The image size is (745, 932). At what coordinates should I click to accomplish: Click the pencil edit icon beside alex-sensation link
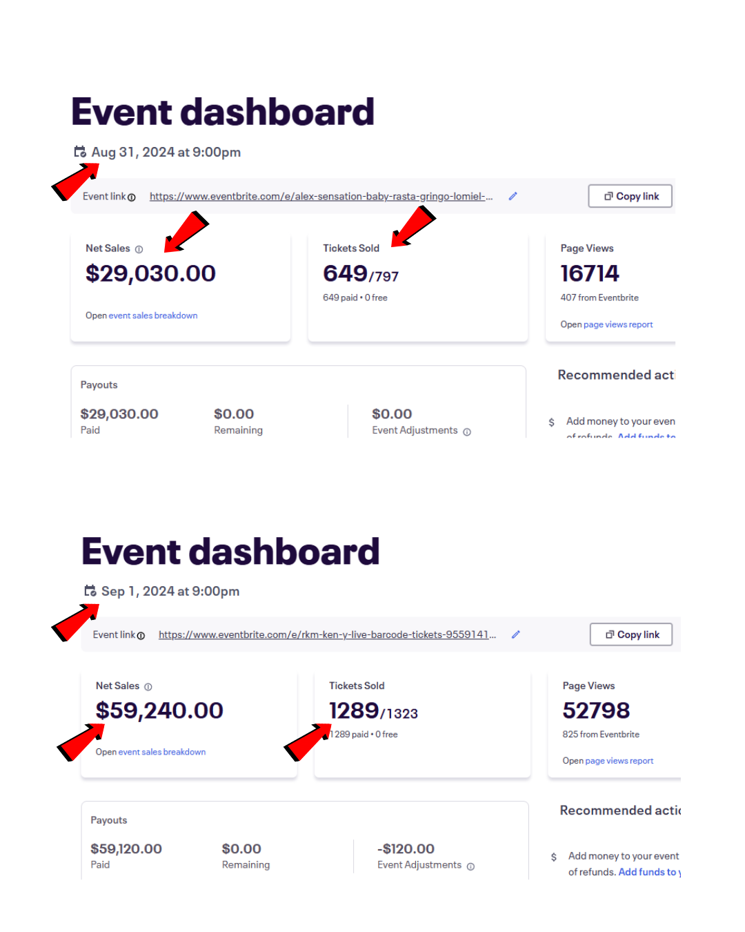[x=513, y=196]
